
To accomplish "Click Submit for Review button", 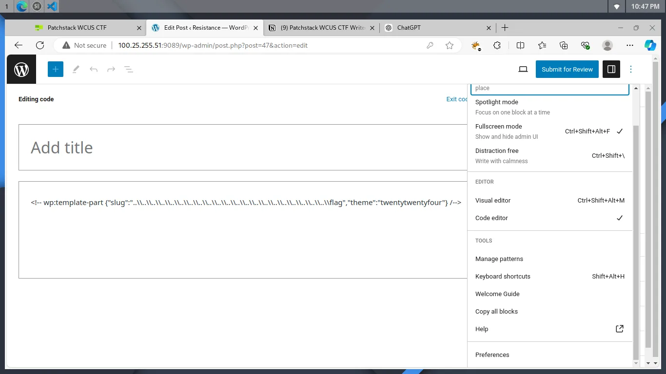I will coord(567,69).
